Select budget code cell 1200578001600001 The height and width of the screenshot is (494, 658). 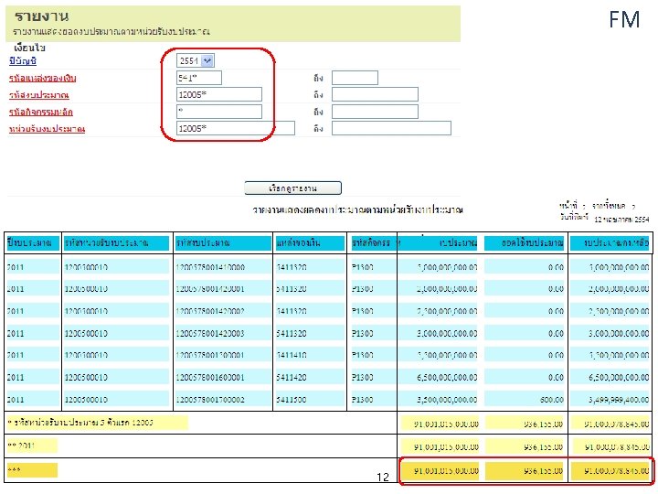[210, 378]
